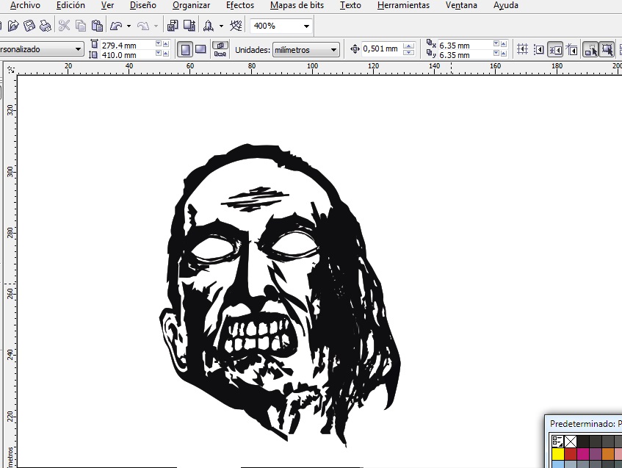Click the yellow color swatch

pos(558,454)
